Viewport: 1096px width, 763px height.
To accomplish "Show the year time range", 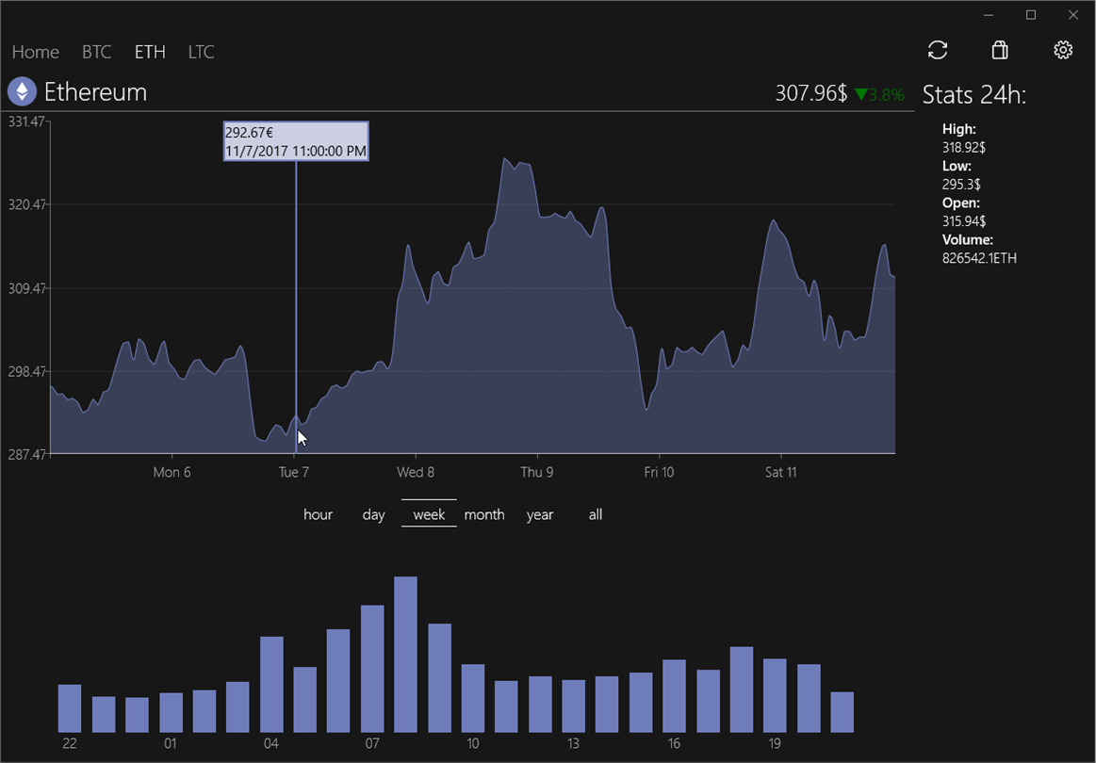I will point(540,514).
